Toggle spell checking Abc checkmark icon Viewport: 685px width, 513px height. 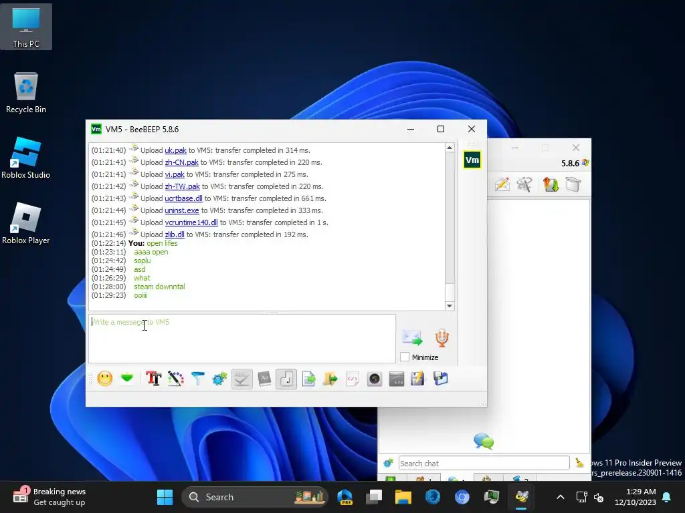(241, 378)
